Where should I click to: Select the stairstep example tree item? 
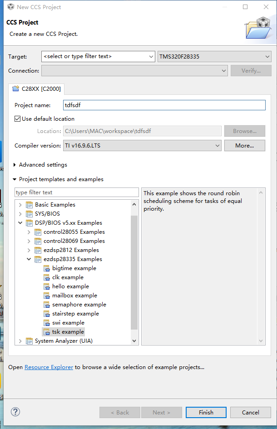click(75, 314)
